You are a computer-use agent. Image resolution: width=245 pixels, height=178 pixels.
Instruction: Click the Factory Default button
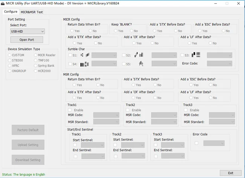28,130
